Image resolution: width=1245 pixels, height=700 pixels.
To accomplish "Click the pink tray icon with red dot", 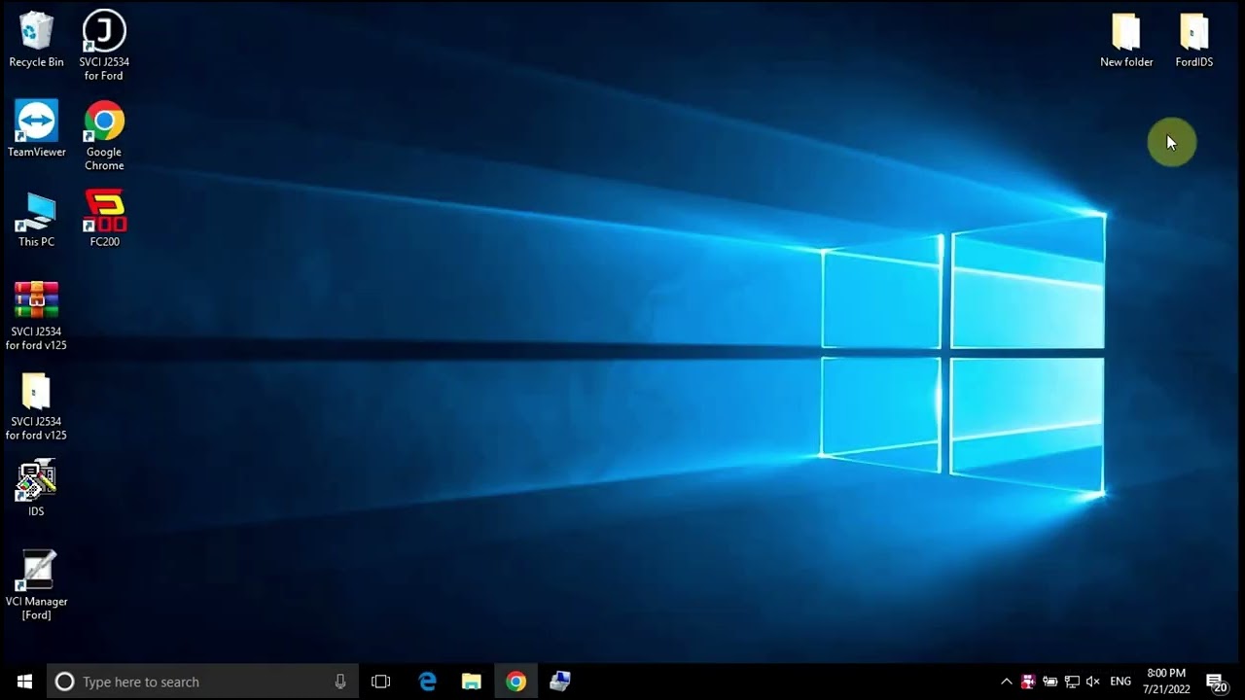I will (1028, 682).
